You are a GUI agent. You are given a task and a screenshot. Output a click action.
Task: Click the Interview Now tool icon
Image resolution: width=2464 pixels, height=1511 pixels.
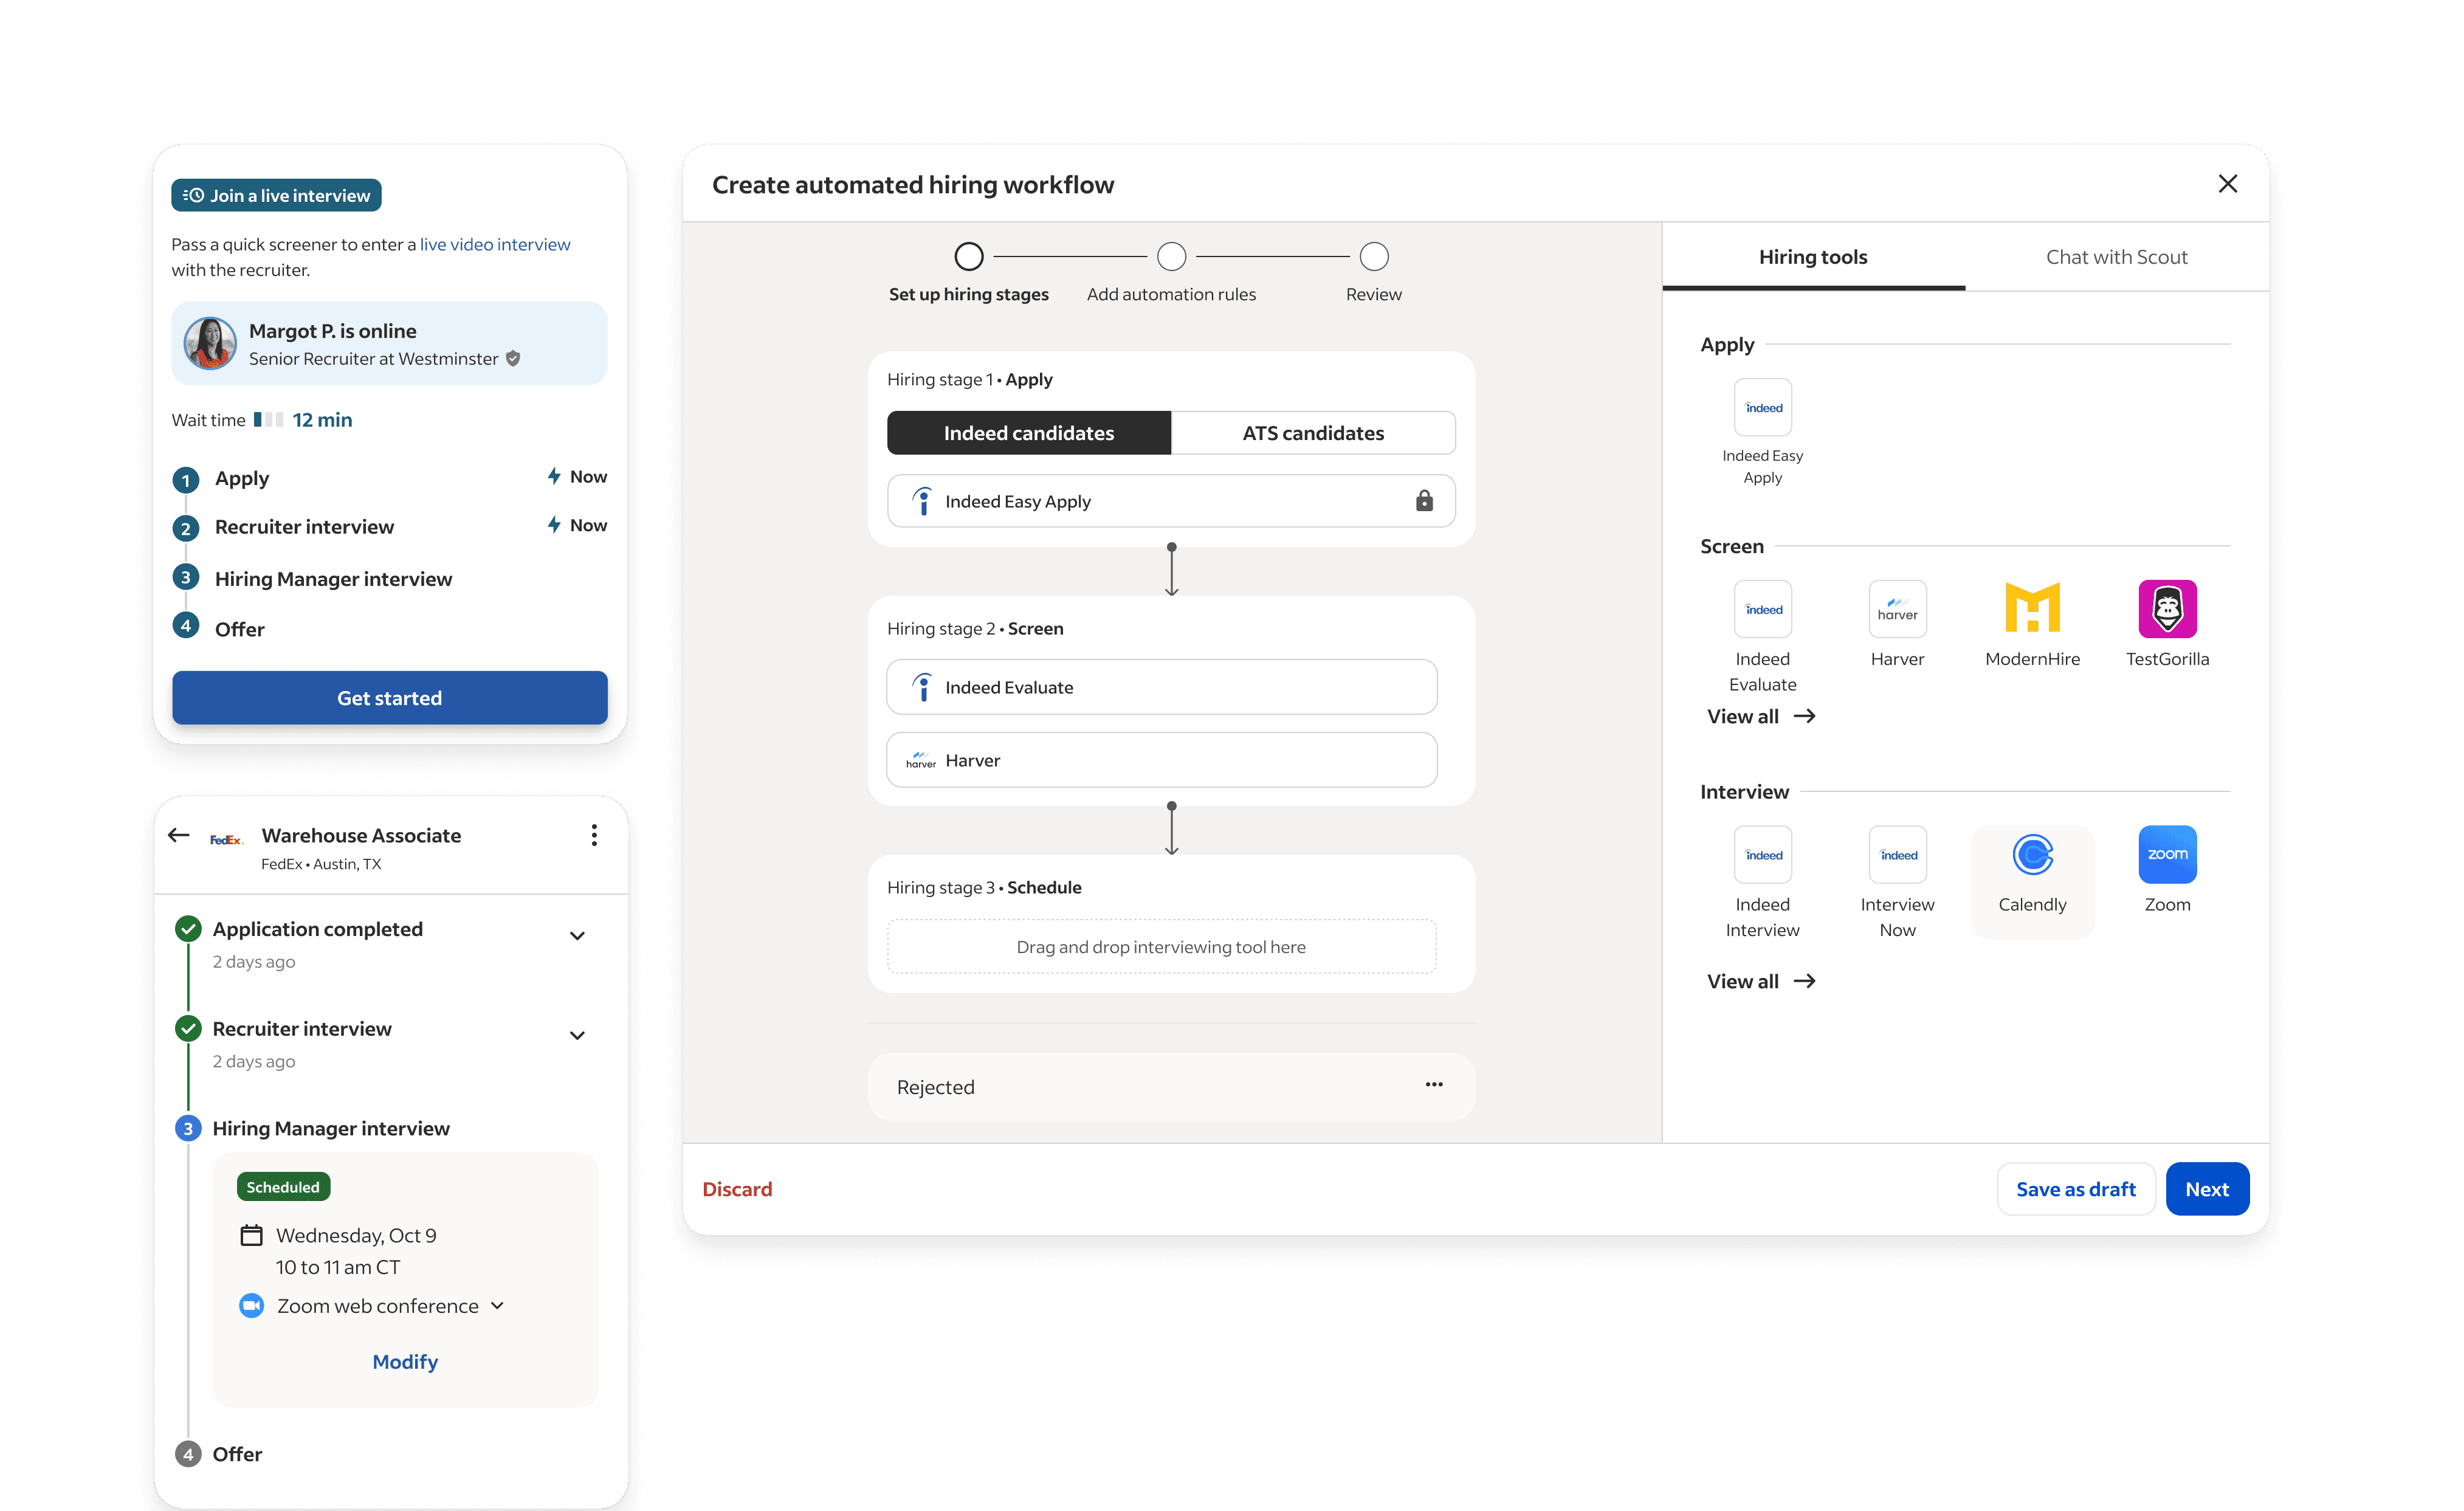coord(1897,855)
